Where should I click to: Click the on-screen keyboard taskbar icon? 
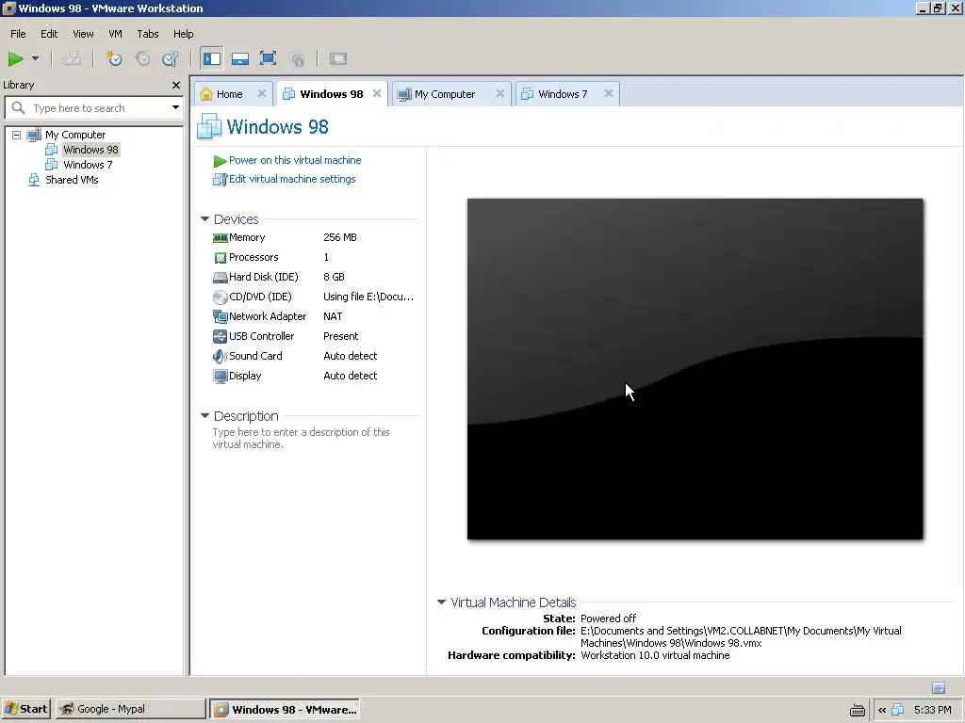click(857, 710)
